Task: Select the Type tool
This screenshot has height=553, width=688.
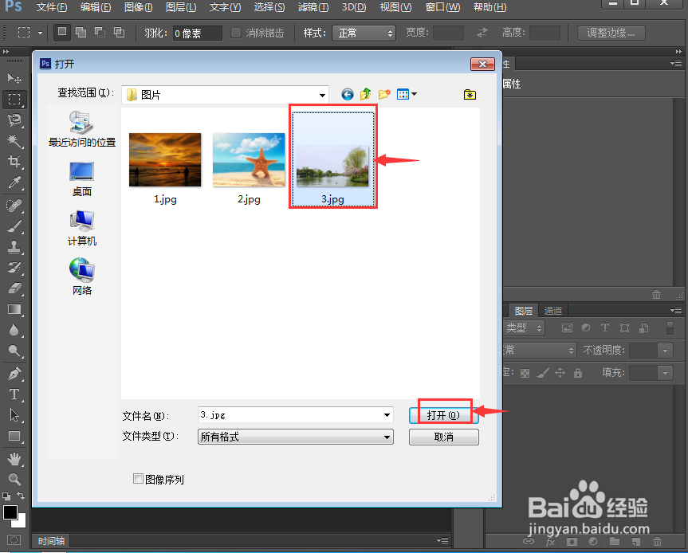Action: [14, 393]
